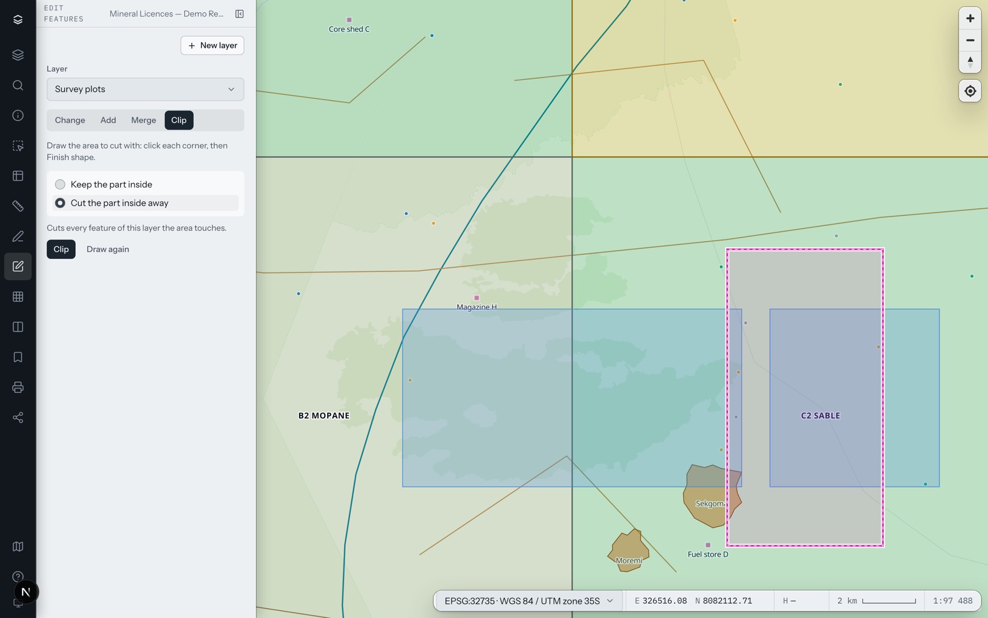Switch to the Merge tab
This screenshot has width=988, height=618.
[143, 120]
